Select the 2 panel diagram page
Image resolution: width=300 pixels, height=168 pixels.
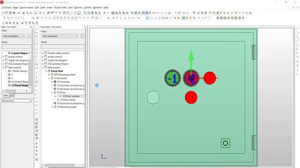[x=20, y=53]
